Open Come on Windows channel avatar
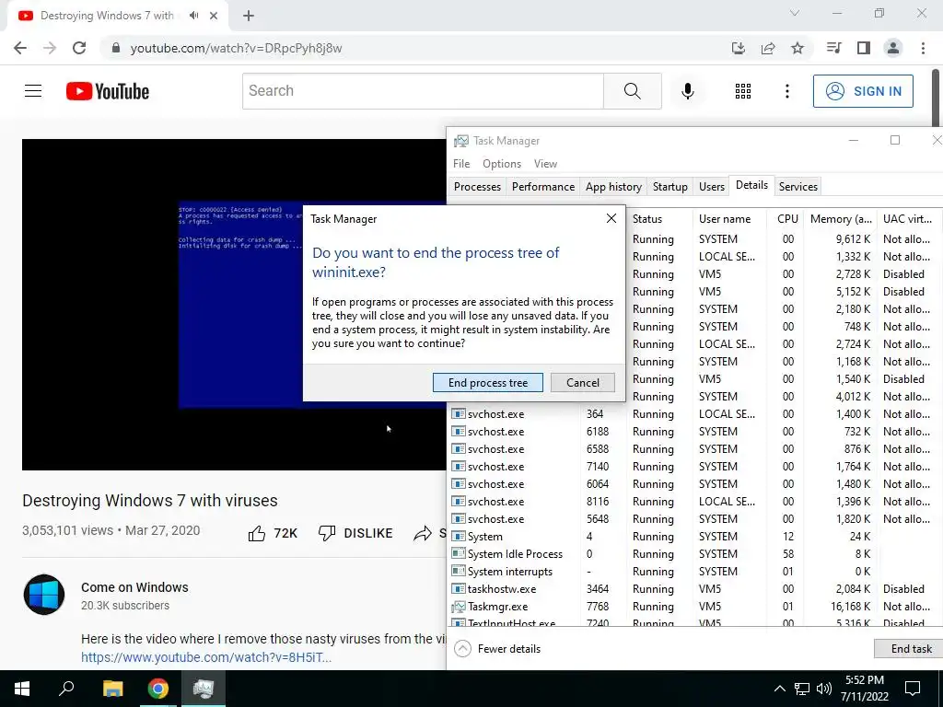The height and width of the screenshot is (707, 943). tap(44, 595)
